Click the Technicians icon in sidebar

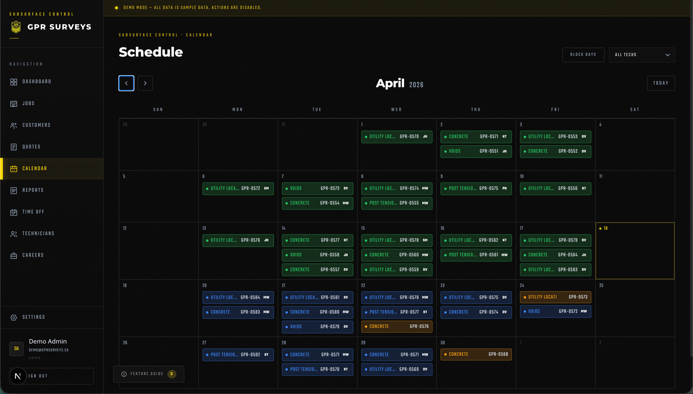(x=14, y=234)
